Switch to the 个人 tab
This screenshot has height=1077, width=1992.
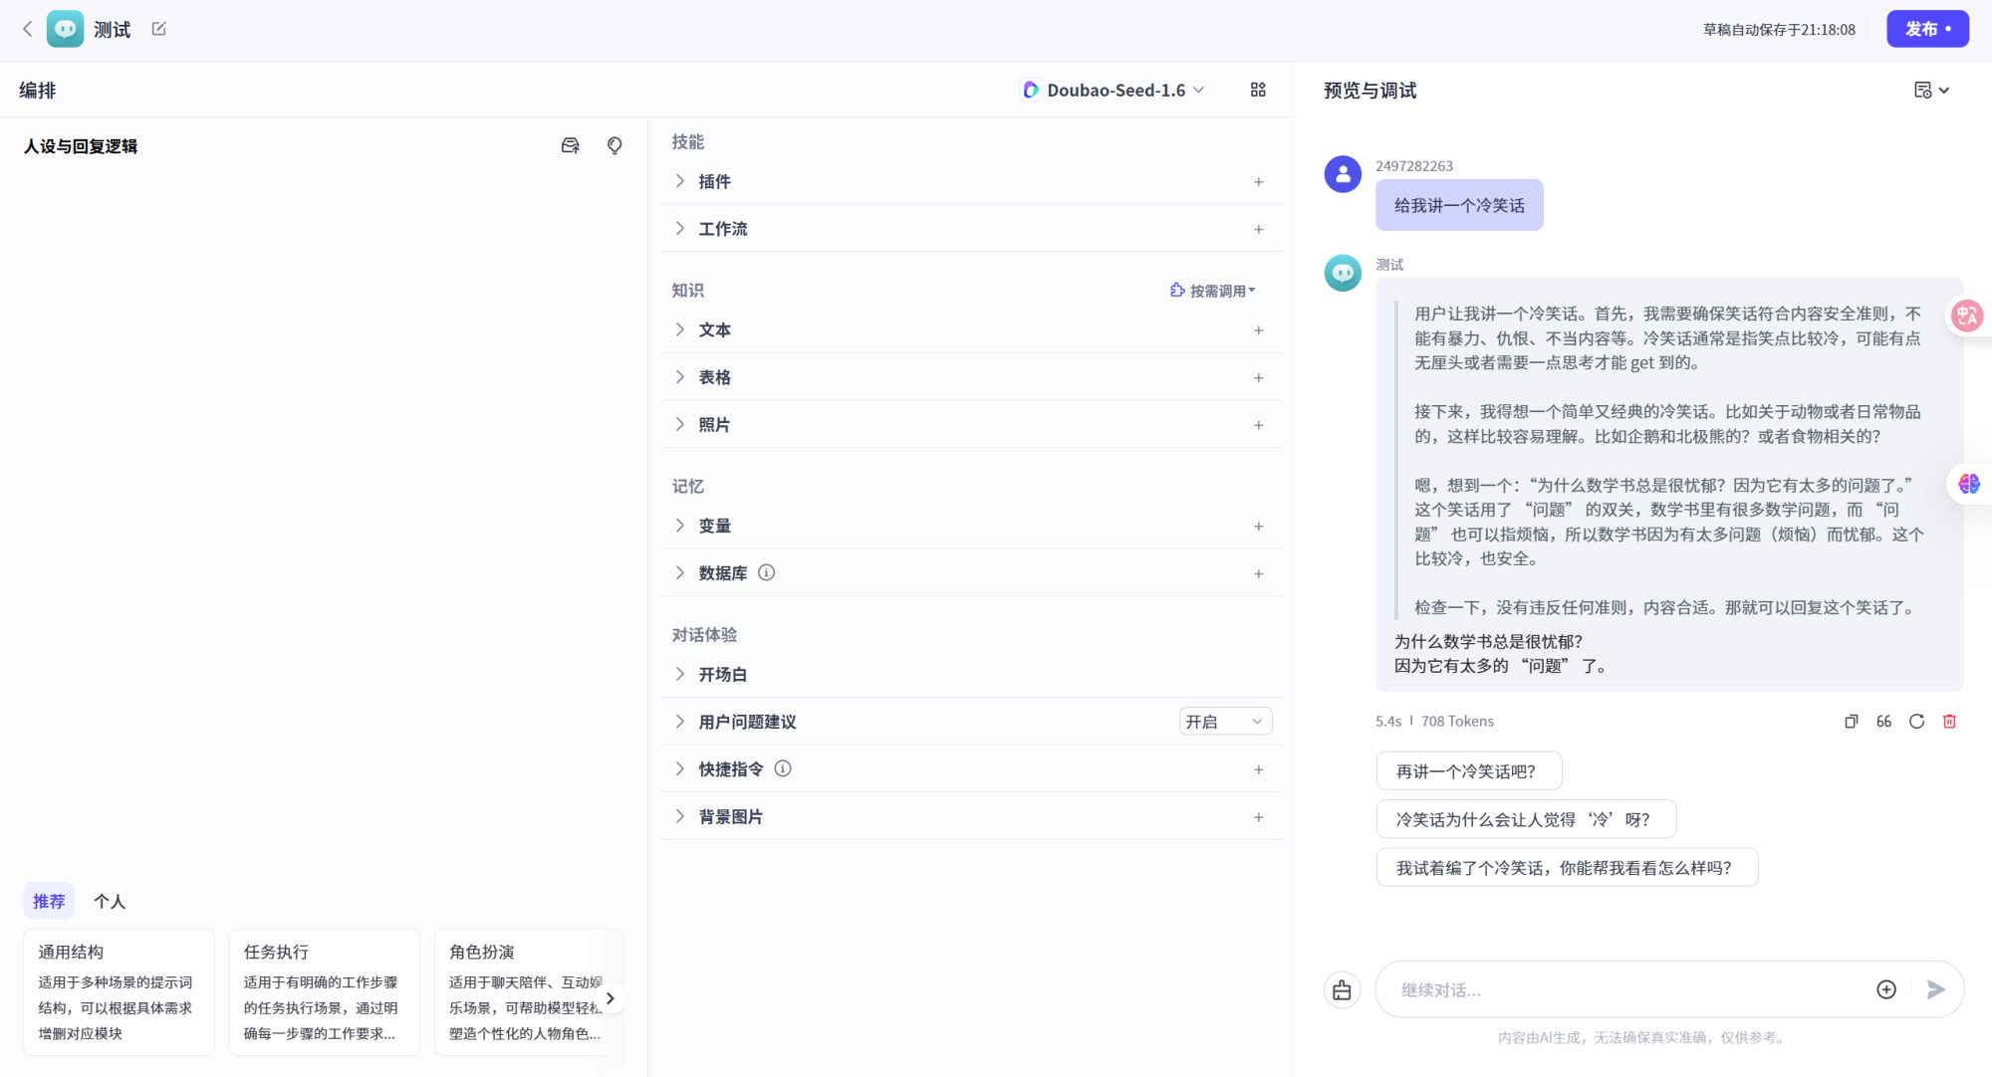(x=110, y=901)
